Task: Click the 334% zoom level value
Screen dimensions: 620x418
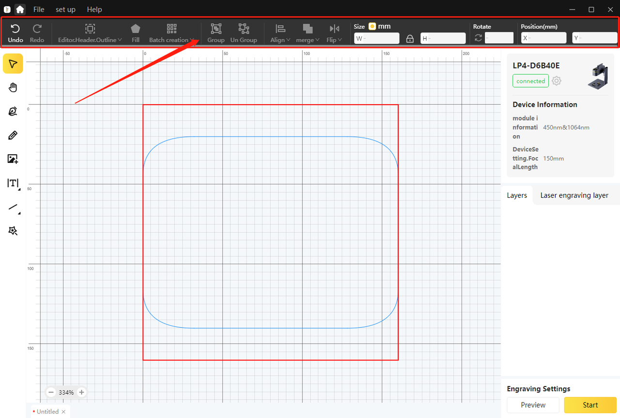Action: (66, 392)
